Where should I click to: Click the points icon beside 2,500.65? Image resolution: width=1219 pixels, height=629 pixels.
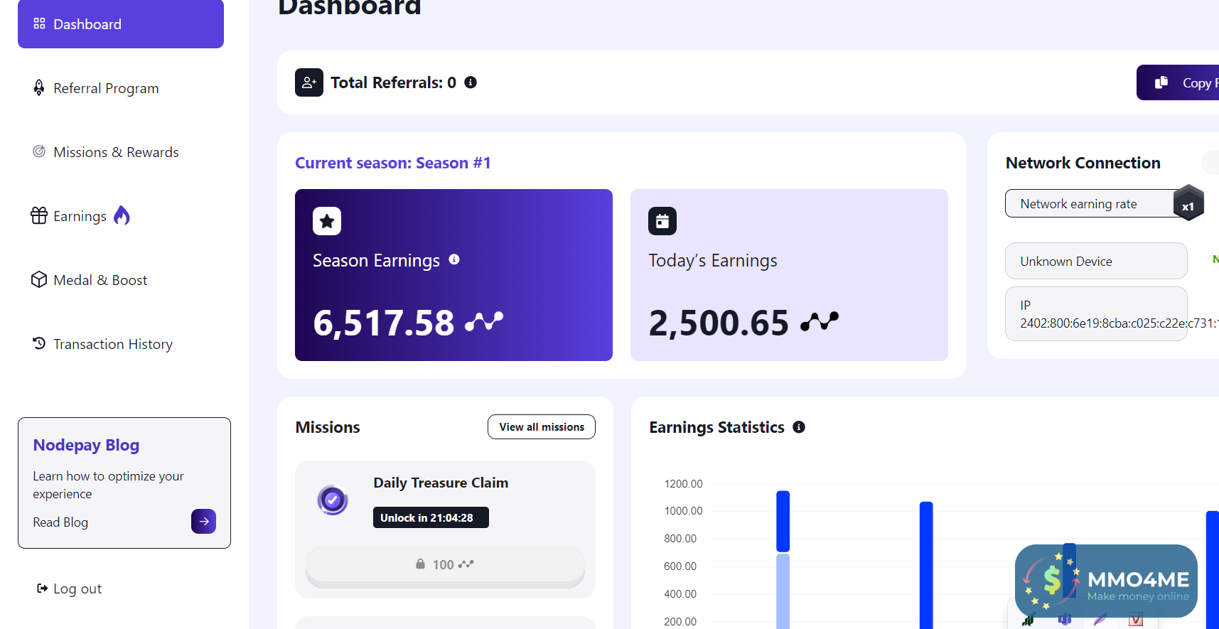click(820, 322)
